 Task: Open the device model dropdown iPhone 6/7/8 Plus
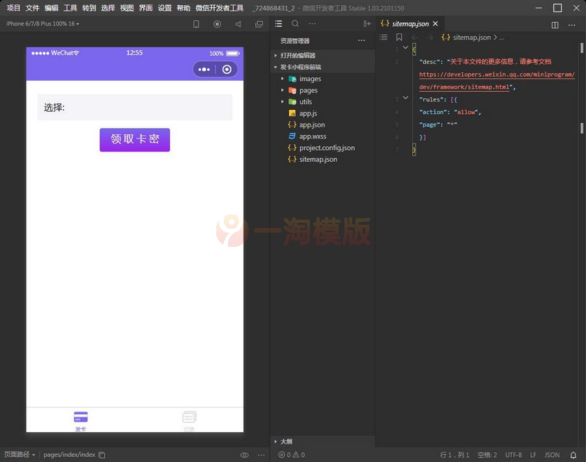42,24
